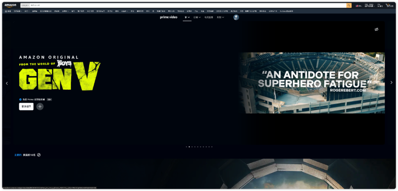The height and width of the screenshot is (191, 398).
Task: Click the trending arrow icon beside top 10
Action: (x=39, y=155)
